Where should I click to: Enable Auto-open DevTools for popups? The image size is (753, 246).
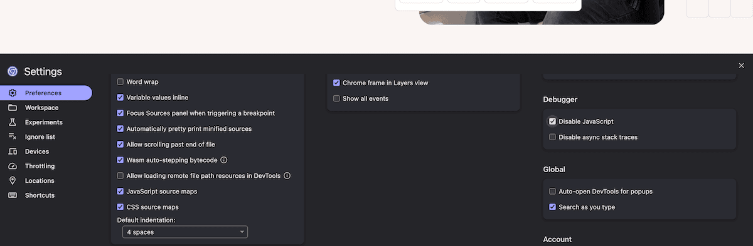pyautogui.click(x=552, y=191)
